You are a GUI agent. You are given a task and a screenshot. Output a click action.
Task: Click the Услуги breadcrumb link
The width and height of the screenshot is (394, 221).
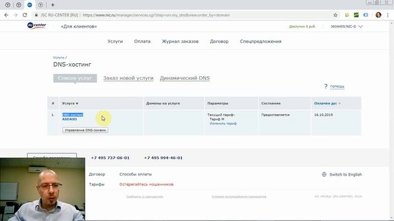click(x=58, y=58)
